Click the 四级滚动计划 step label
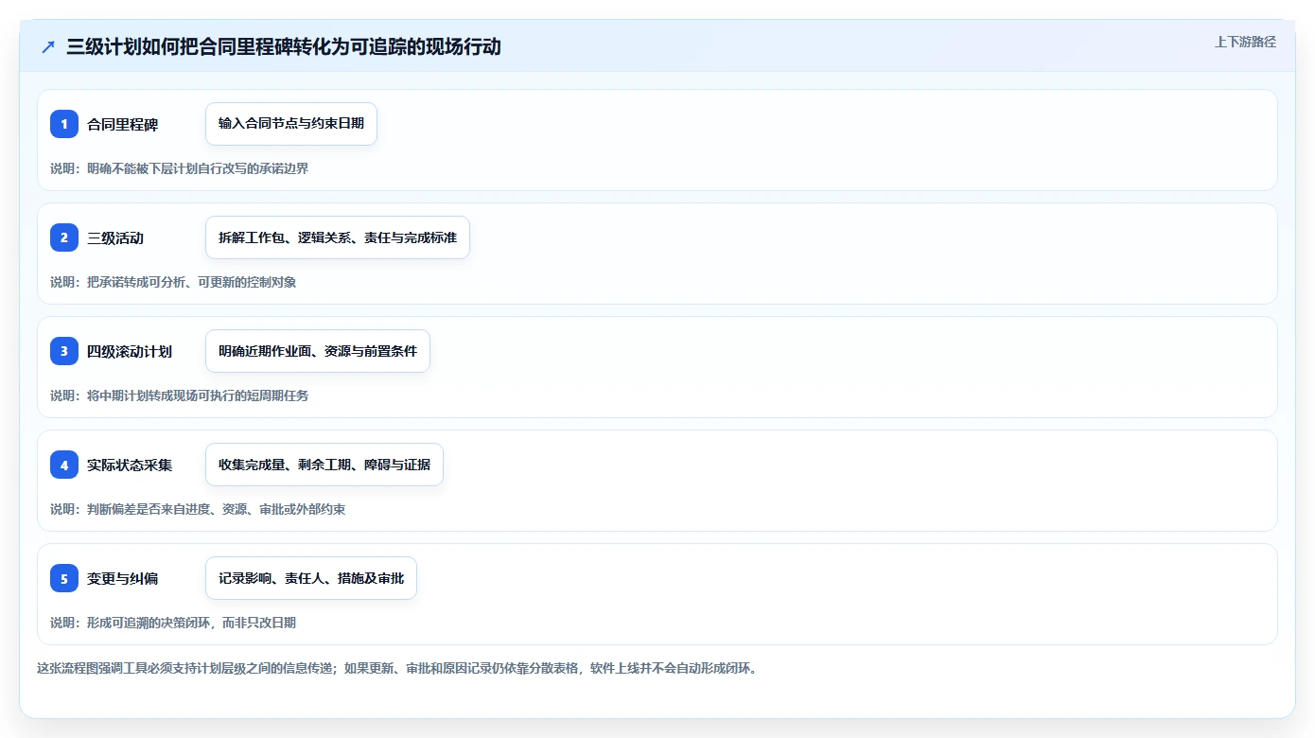The image size is (1315, 738). pyautogui.click(x=130, y=351)
